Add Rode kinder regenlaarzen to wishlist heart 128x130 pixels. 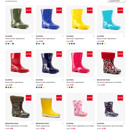pos(32,80)
